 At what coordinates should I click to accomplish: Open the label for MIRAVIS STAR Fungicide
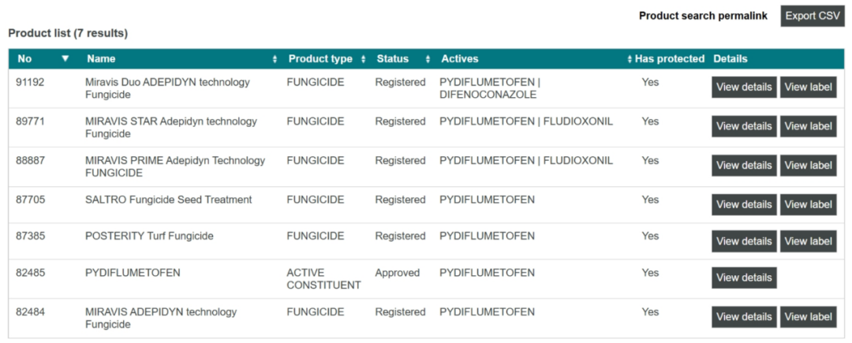[x=808, y=126]
